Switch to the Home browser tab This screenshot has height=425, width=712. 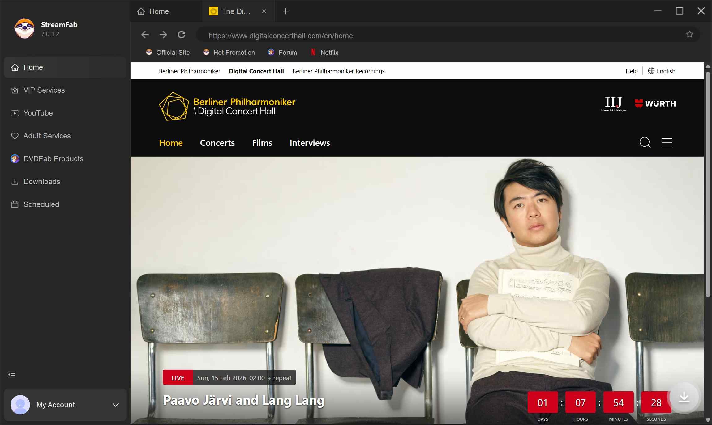pos(159,11)
